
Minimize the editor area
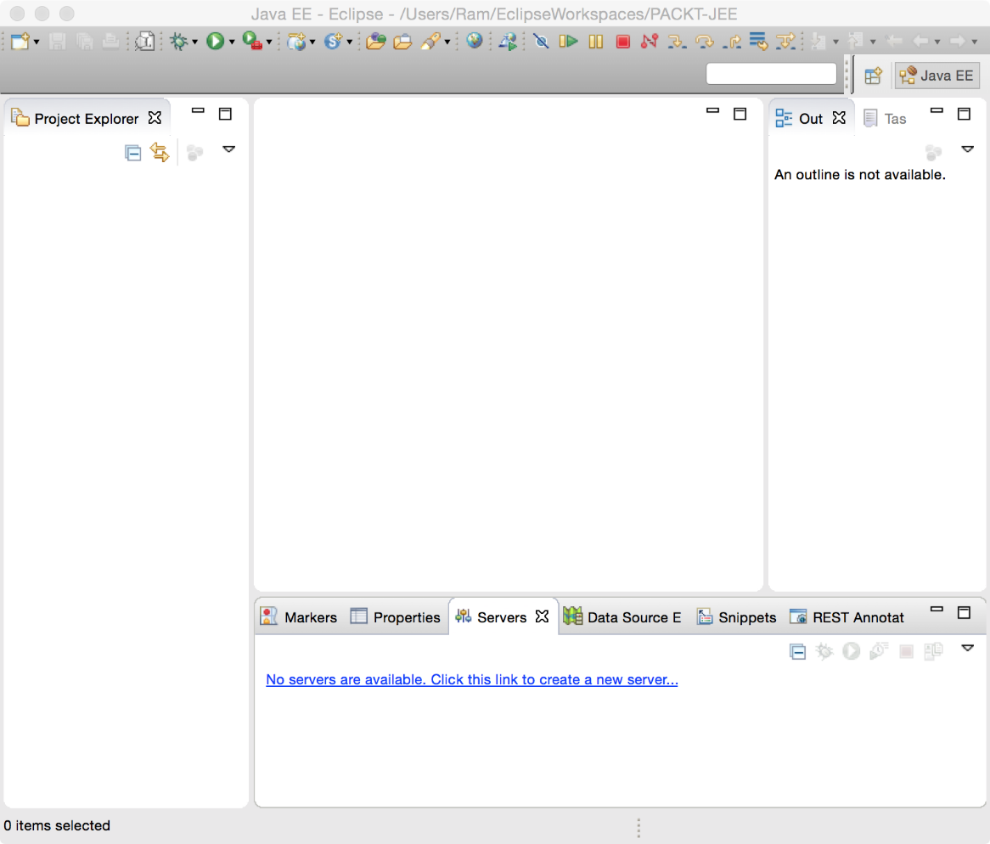pyautogui.click(x=713, y=110)
